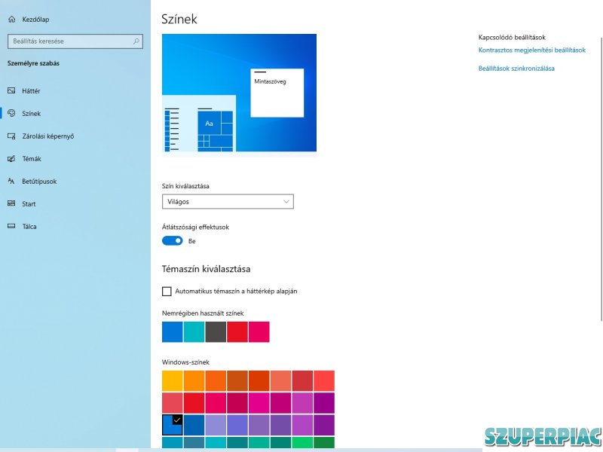Click the Start sidebar icon
This screenshot has width=603, height=452.
click(11, 204)
